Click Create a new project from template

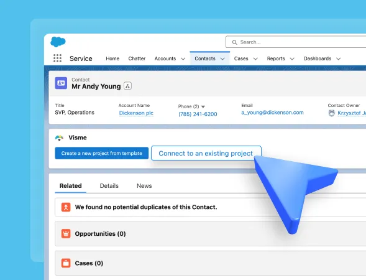point(102,153)
